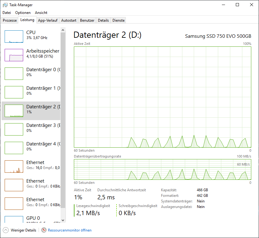Click the sidebar scroll down arrow

pos(63,220)
